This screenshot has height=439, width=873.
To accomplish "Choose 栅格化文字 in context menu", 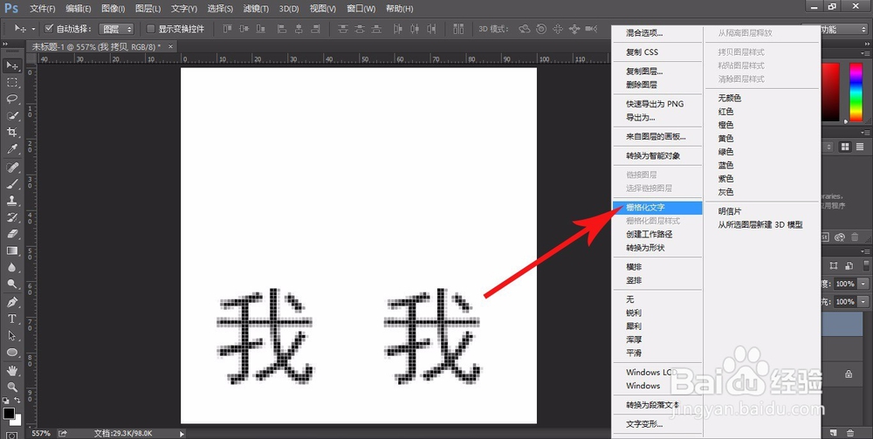I will click(657, 208).
